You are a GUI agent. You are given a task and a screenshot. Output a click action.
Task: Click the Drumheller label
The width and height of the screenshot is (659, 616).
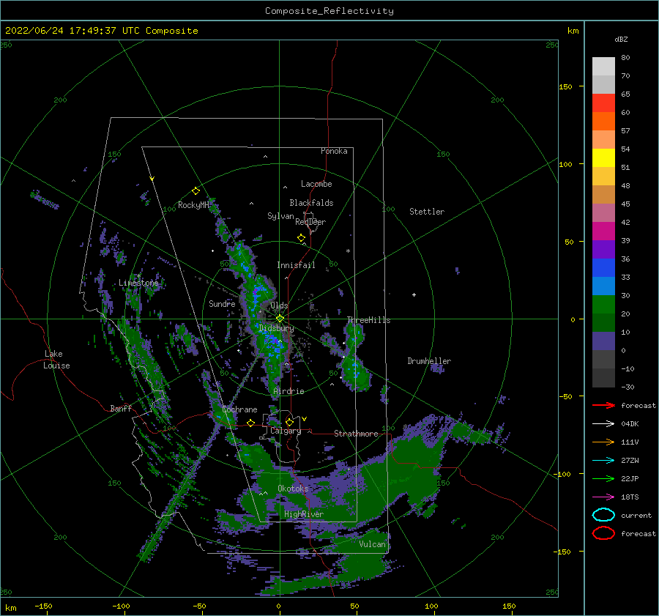coord(429,361)
